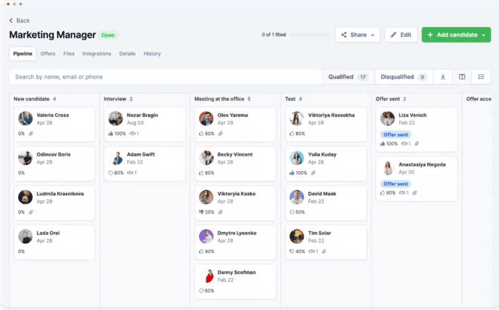499x310 pixels.
Task: Click the clock icon on Danny Scofman's card
Action: tap(201, 291)
